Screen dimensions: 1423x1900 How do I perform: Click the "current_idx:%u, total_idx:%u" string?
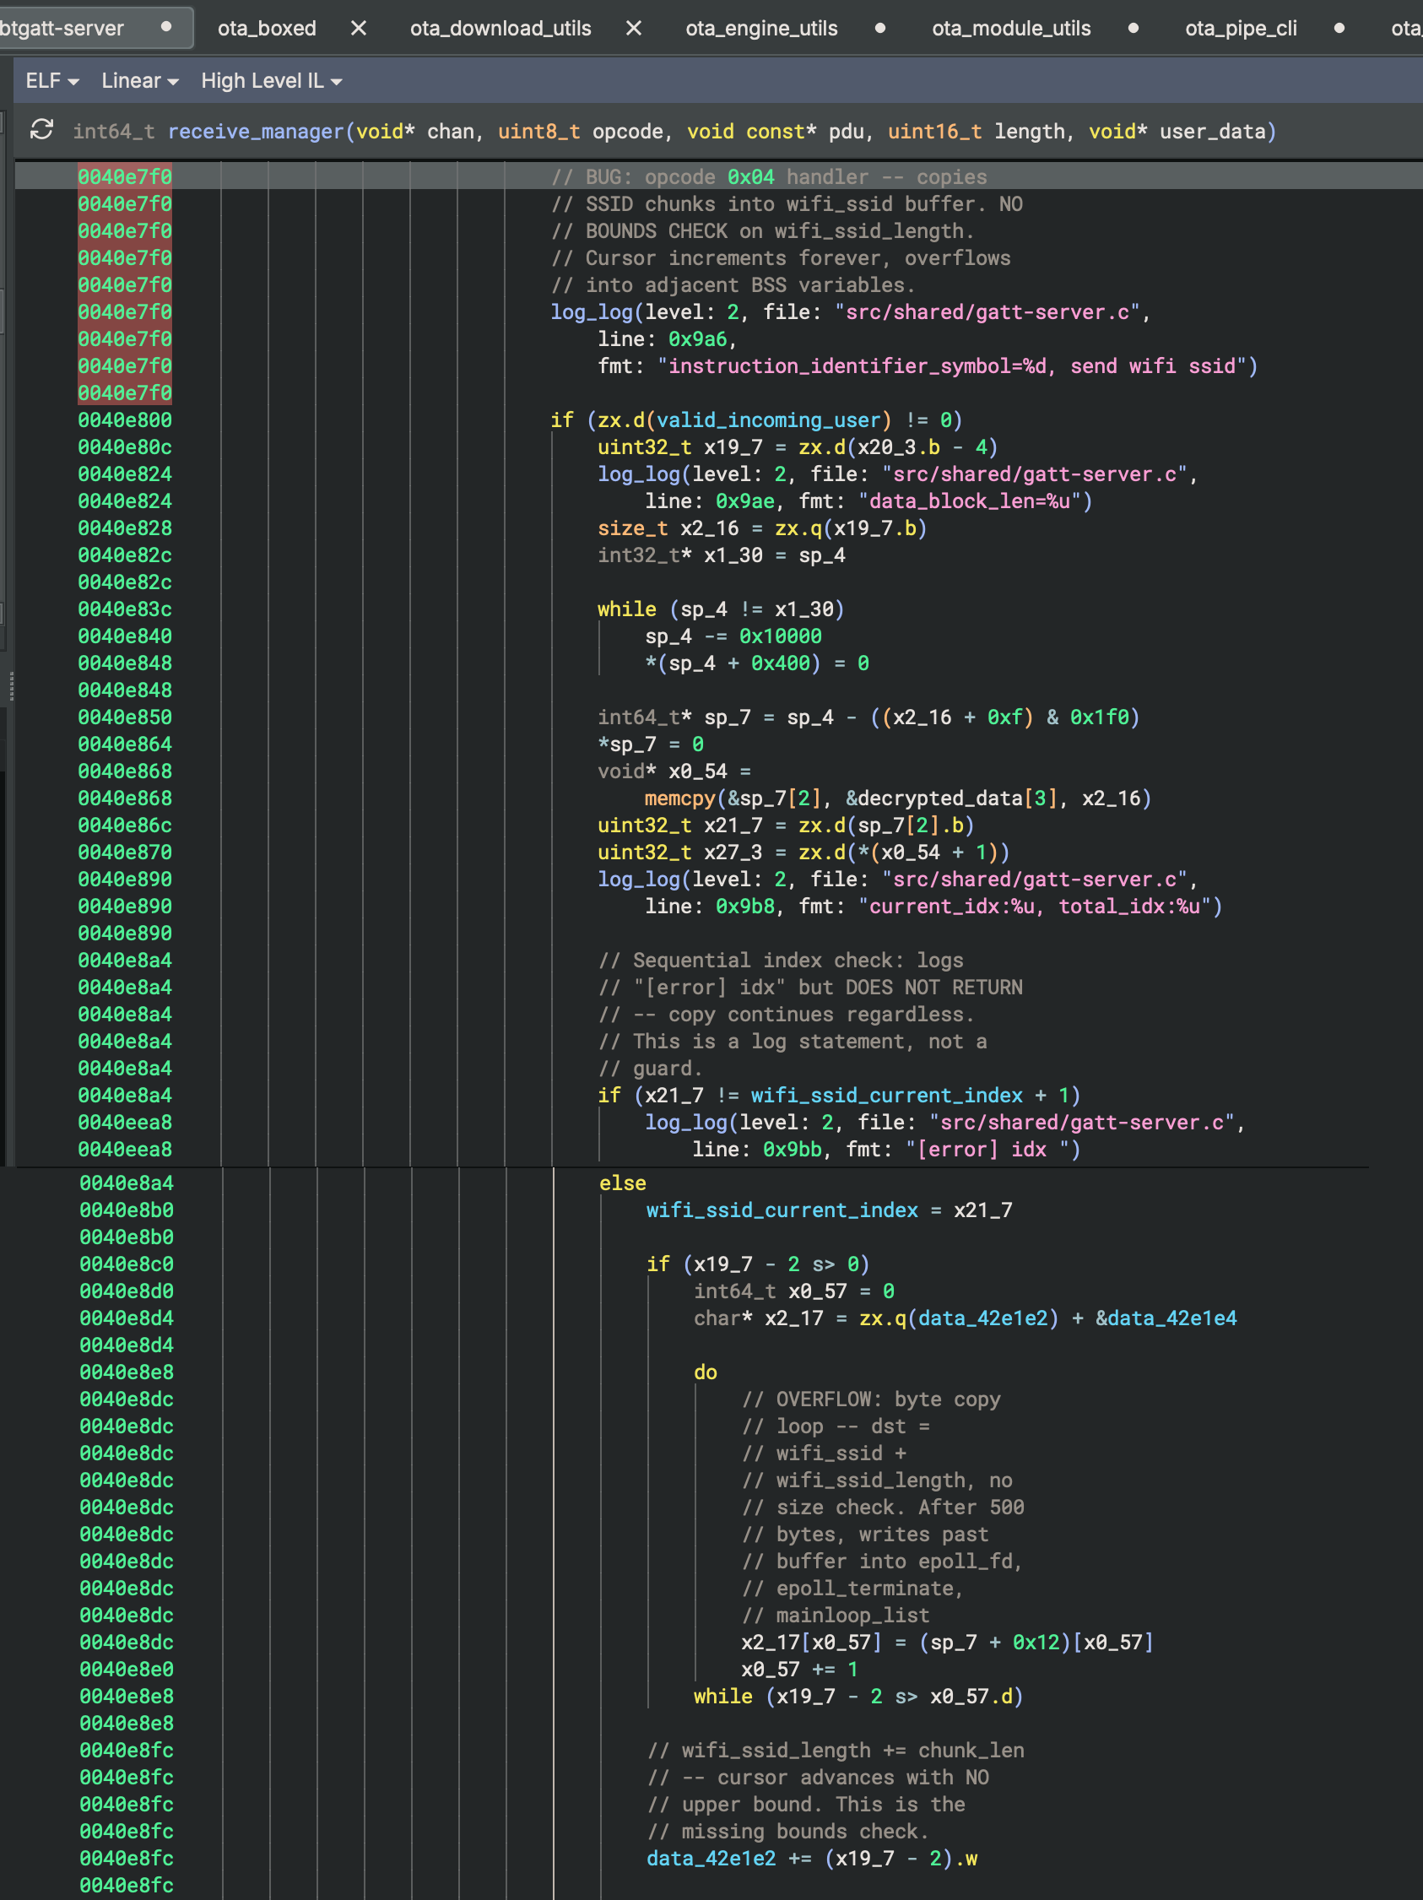pos(1035,907)
